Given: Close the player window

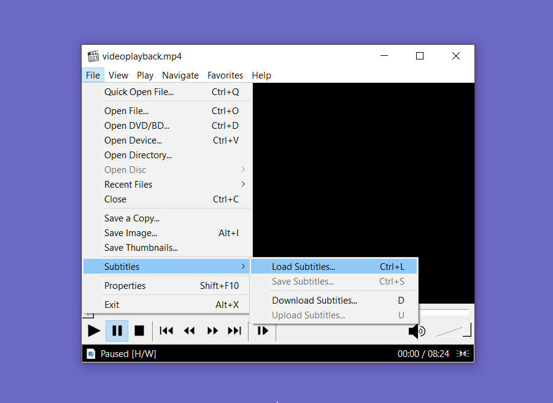Looking at the screenshot, I should tap(455, 56).
